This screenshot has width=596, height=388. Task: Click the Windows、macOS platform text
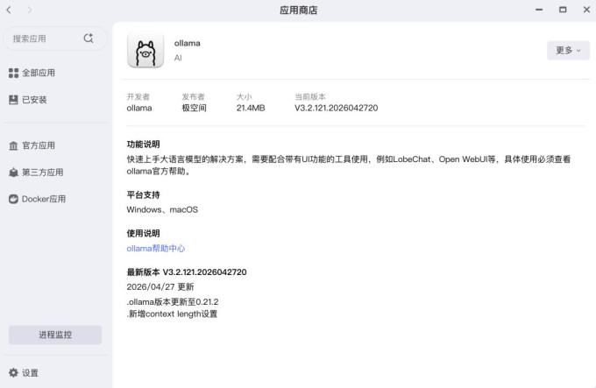tap(162, 209)
